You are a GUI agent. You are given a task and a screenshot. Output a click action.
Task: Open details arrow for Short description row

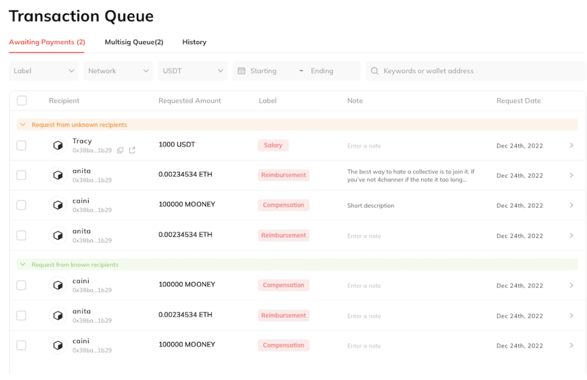pos(571,206)
